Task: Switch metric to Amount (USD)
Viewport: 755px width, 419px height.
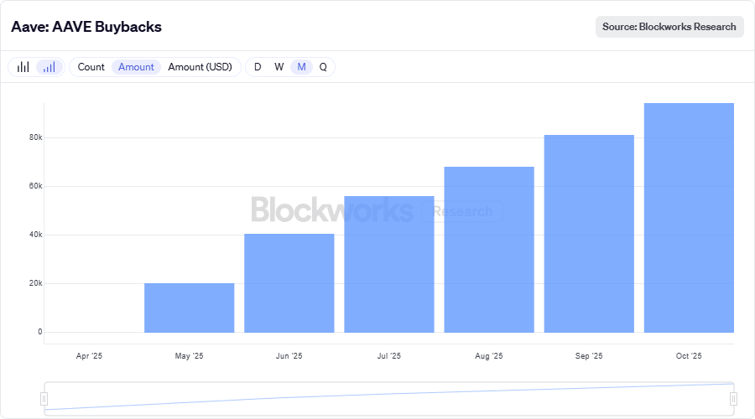Action: point(200,67)
